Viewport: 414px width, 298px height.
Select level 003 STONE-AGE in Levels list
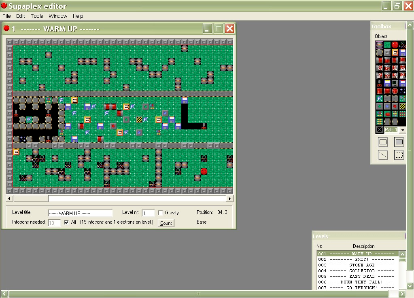[357, 265]
